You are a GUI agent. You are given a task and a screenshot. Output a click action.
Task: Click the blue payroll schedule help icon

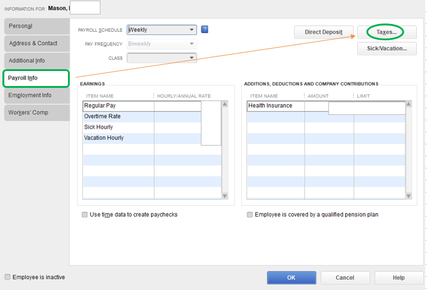tap(204, 29)
